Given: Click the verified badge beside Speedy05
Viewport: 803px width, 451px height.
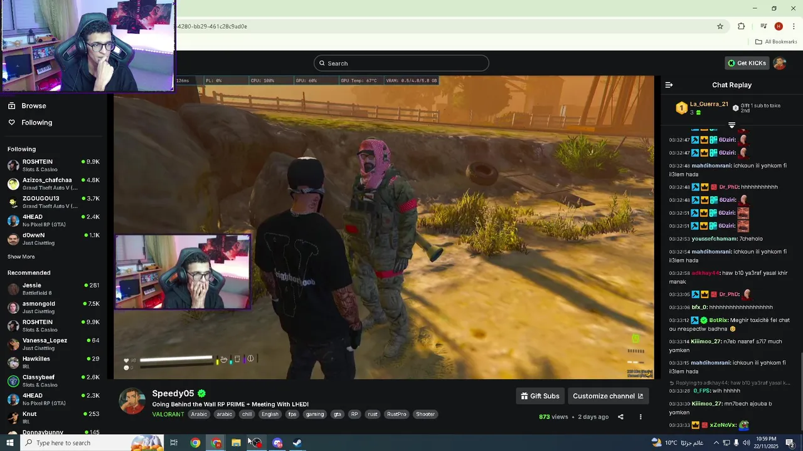Looking at the screenshot, I should pos(201,393).
